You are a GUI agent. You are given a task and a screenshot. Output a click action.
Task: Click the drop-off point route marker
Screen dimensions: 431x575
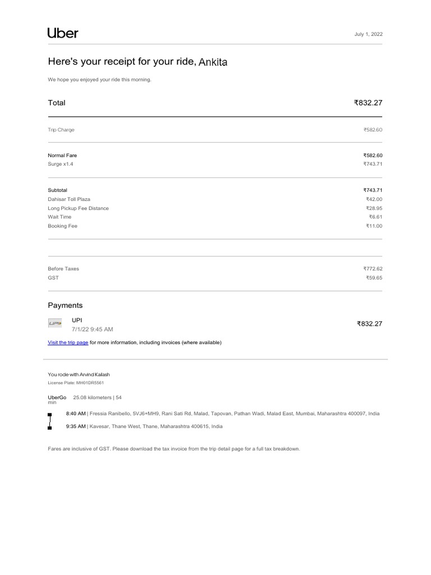pyautogui.click(x=50, y=427)
